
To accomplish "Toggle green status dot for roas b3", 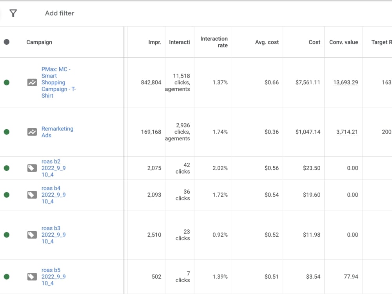I will [x=7, y=235].
